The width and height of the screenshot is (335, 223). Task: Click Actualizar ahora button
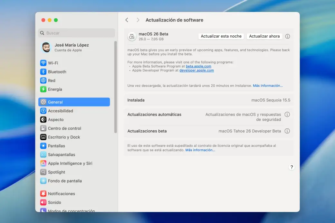pyautogui.click(x=264, y=36)
